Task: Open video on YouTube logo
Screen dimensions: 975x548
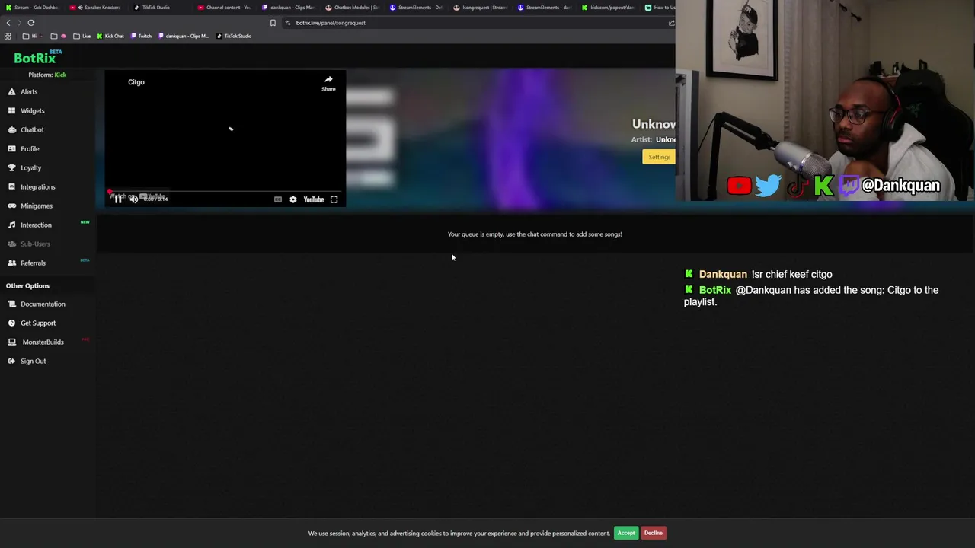Action: pos(314,199)
